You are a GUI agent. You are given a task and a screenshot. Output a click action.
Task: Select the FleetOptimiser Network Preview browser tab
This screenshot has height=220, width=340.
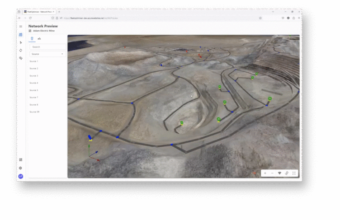pos(39,12)
